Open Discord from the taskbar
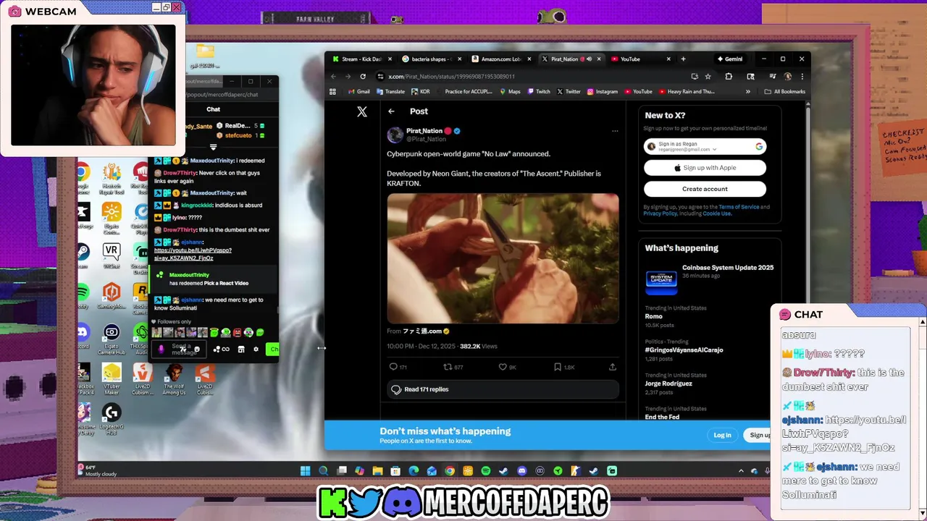The width and height of the screenshot is (927, 521). point(521,471)
